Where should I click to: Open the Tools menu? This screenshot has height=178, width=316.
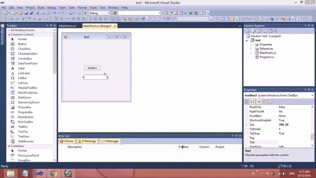pyautogui.click(x=93, y=7)
